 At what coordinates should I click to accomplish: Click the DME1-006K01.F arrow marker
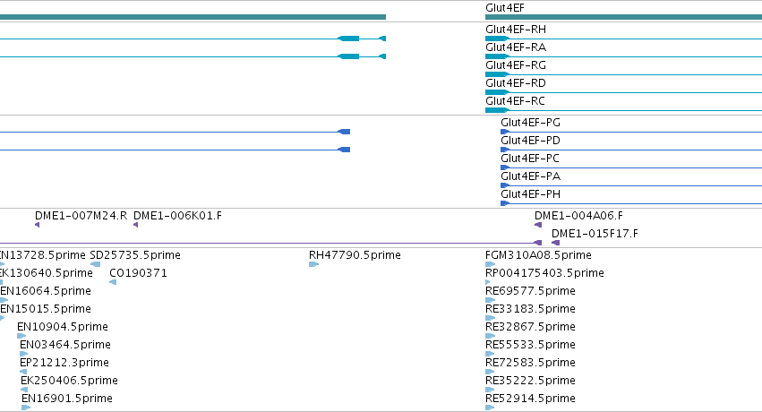pos(135,225)
